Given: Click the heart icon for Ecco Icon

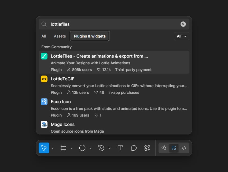Looking at the screenshot, I should 96,115.
